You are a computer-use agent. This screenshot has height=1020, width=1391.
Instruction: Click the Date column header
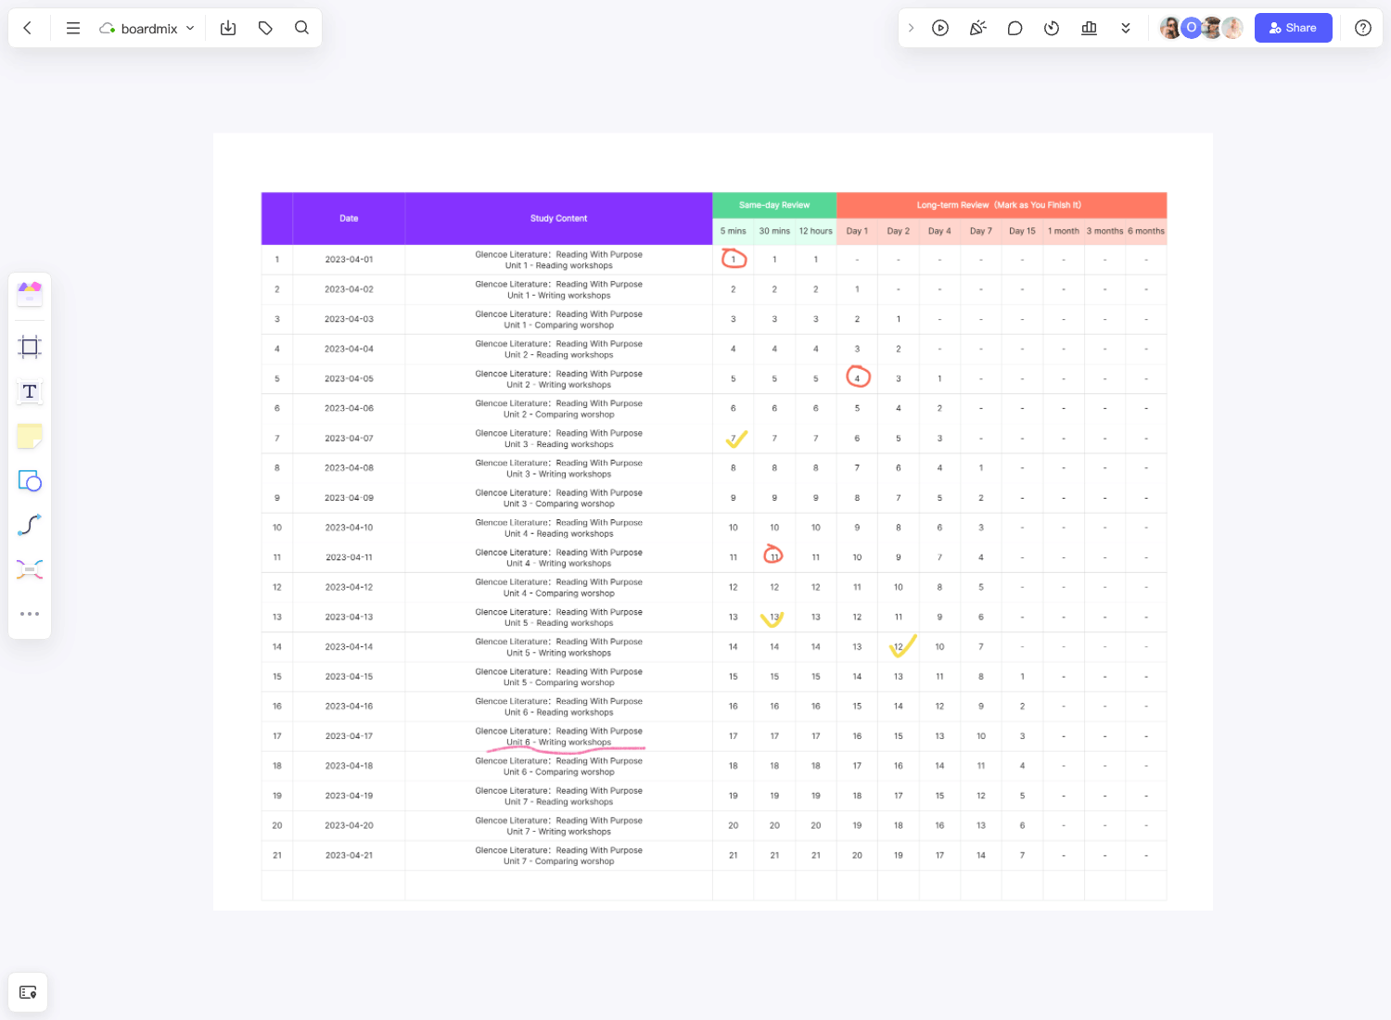point(349,219)
